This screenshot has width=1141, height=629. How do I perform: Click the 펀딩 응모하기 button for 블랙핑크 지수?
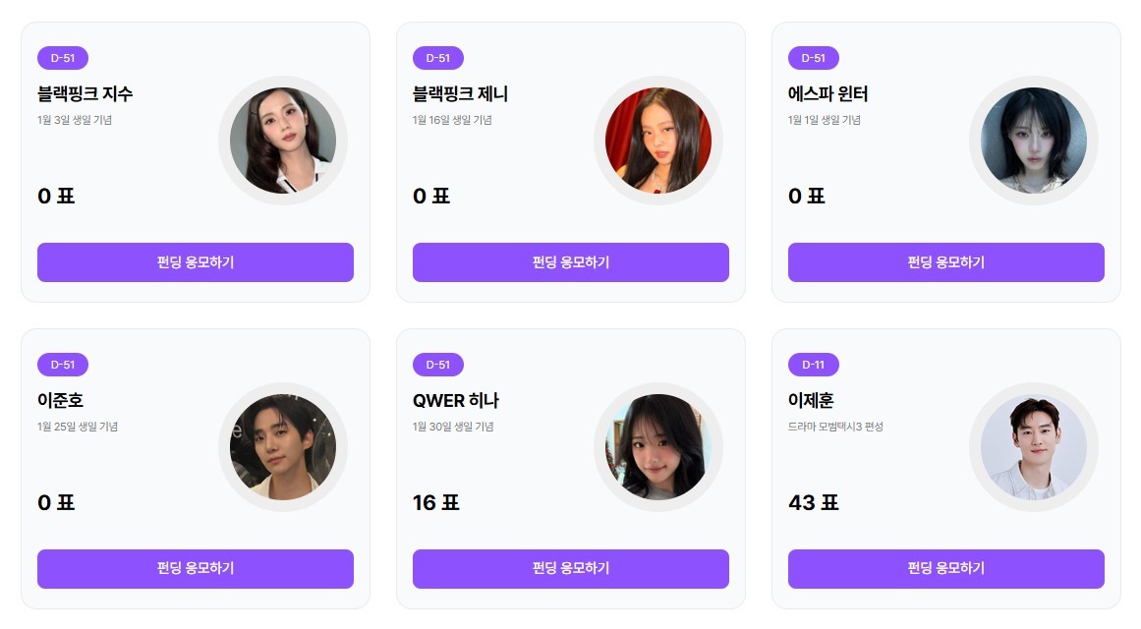[x=195, y=262]
